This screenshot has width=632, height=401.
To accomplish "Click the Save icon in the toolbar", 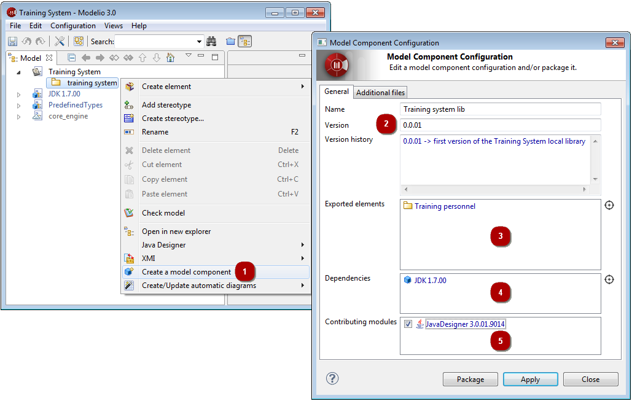I will pos(12,42).
